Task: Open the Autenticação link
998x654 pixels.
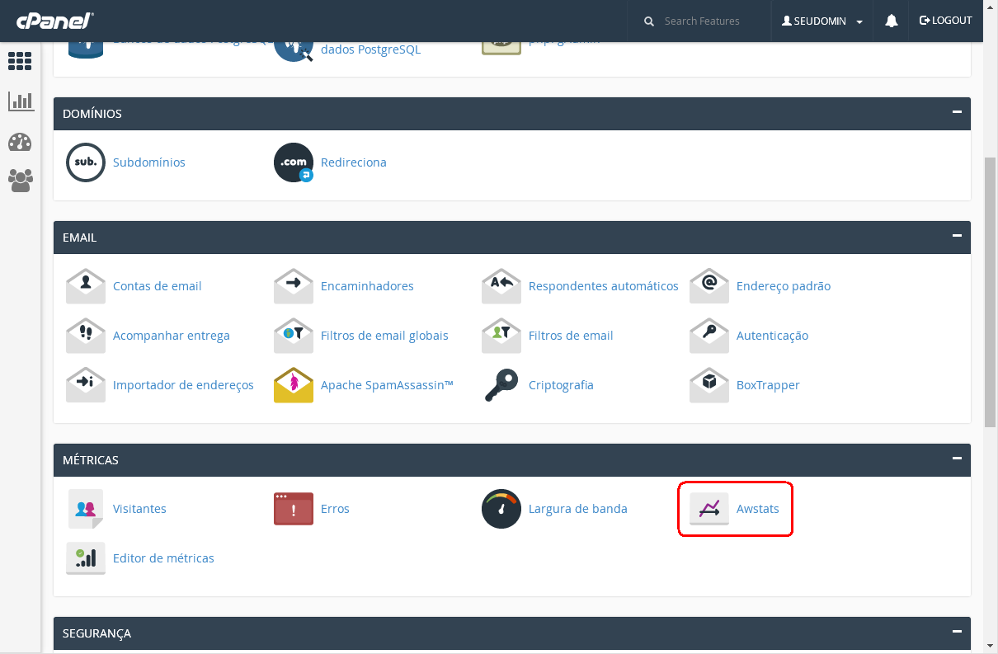Action: (x=772, y=336)
